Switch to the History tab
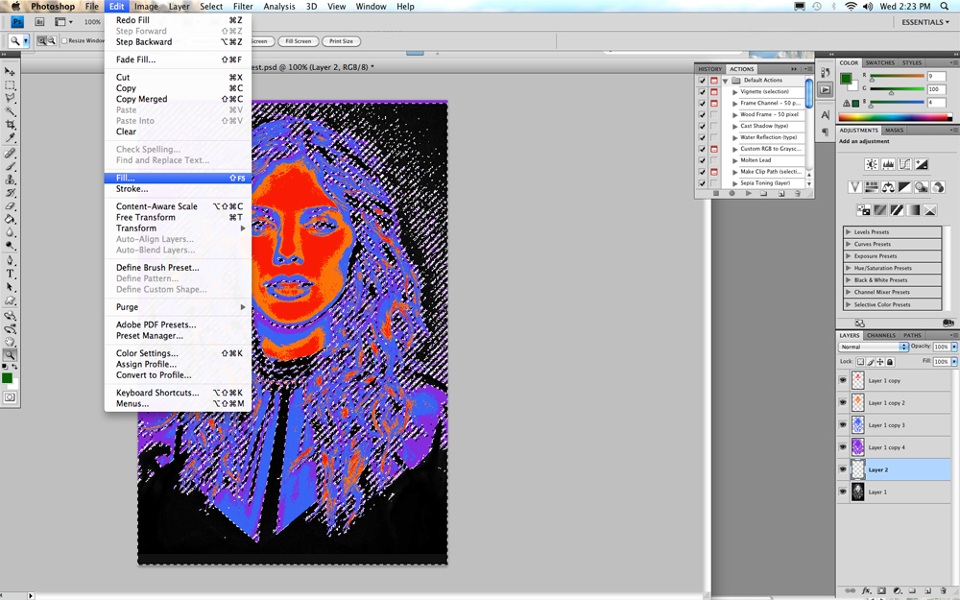Viewport: 960px width, 600px height. [709, 69]
